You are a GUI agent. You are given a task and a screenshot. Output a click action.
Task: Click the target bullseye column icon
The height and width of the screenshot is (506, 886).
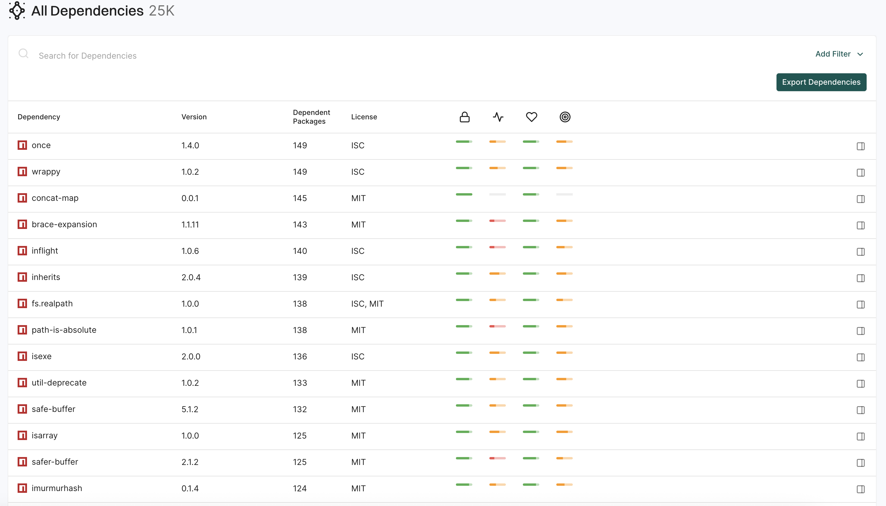pos(565,117)
